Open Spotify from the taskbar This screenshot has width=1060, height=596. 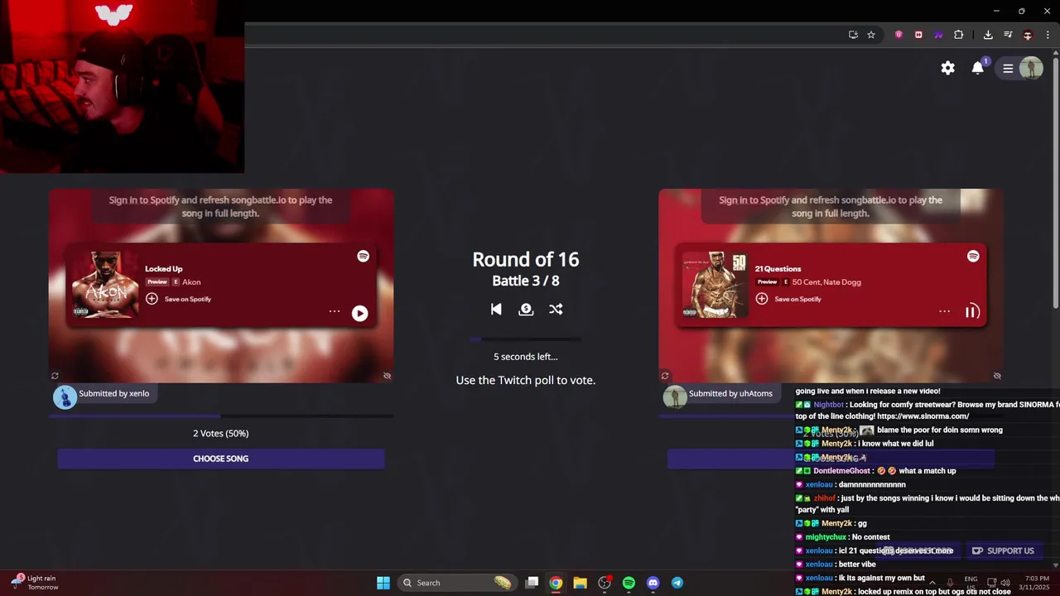[629, 583]
